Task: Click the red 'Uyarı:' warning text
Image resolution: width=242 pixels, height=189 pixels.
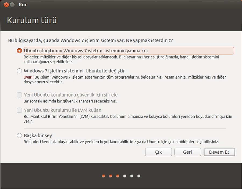Action: click(x=29, y=77)
